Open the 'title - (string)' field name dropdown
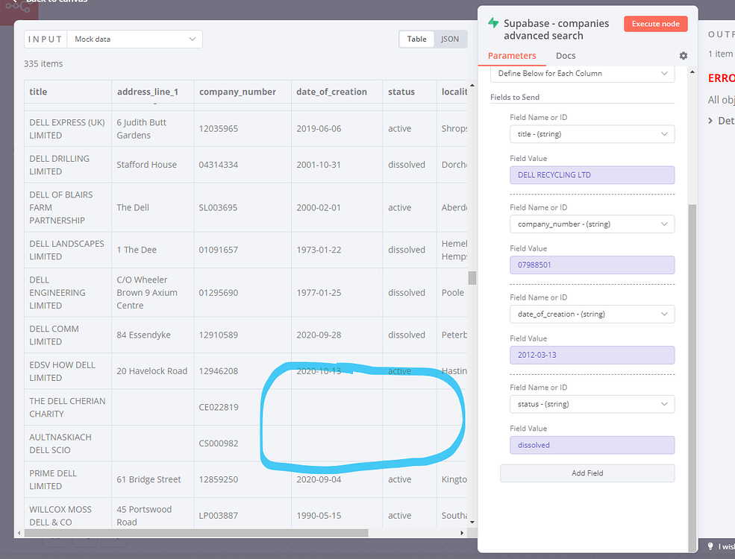735x559 pixels. pos(592,133)
